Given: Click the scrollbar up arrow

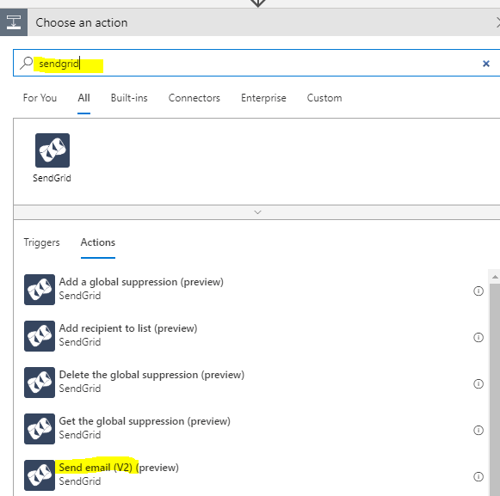Looking at the screenshot, I should pyautogui.click(x=495, y=277).
